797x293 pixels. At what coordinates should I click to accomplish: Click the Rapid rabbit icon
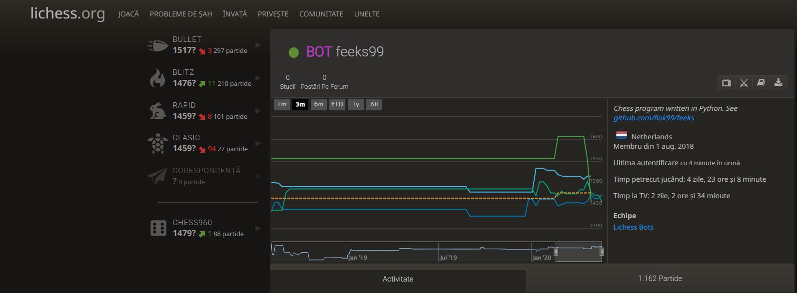click(158, 111)
